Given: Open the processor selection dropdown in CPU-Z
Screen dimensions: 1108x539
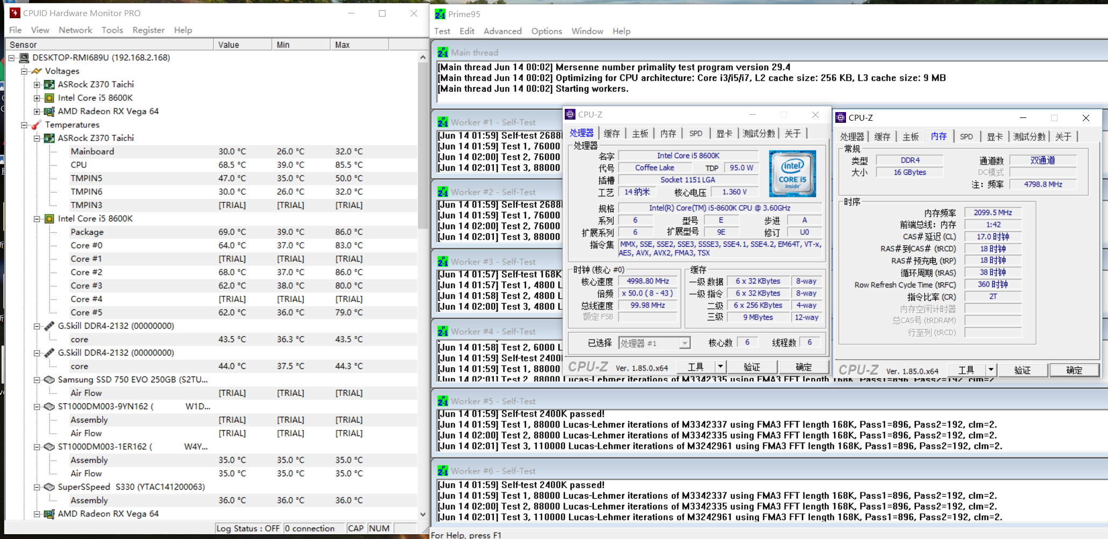Looking at the screenshot, I should tap(684, 343).
